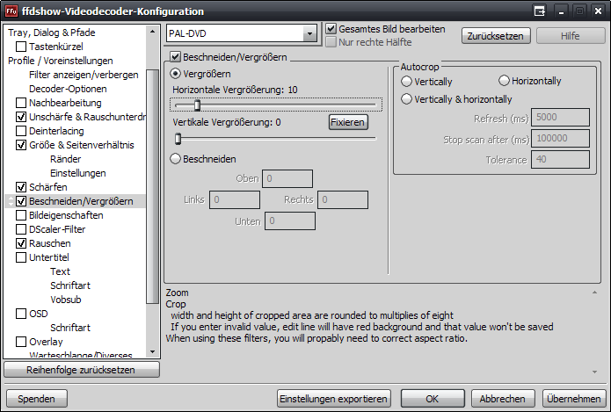Click the Fixieren button

click(348, 122)
